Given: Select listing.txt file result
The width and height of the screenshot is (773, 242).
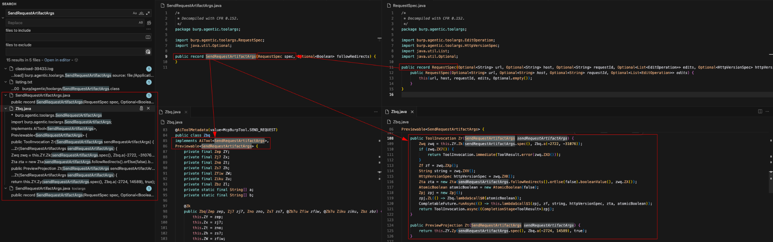Looking at the screenshot, I should click(x=24, y=82).
